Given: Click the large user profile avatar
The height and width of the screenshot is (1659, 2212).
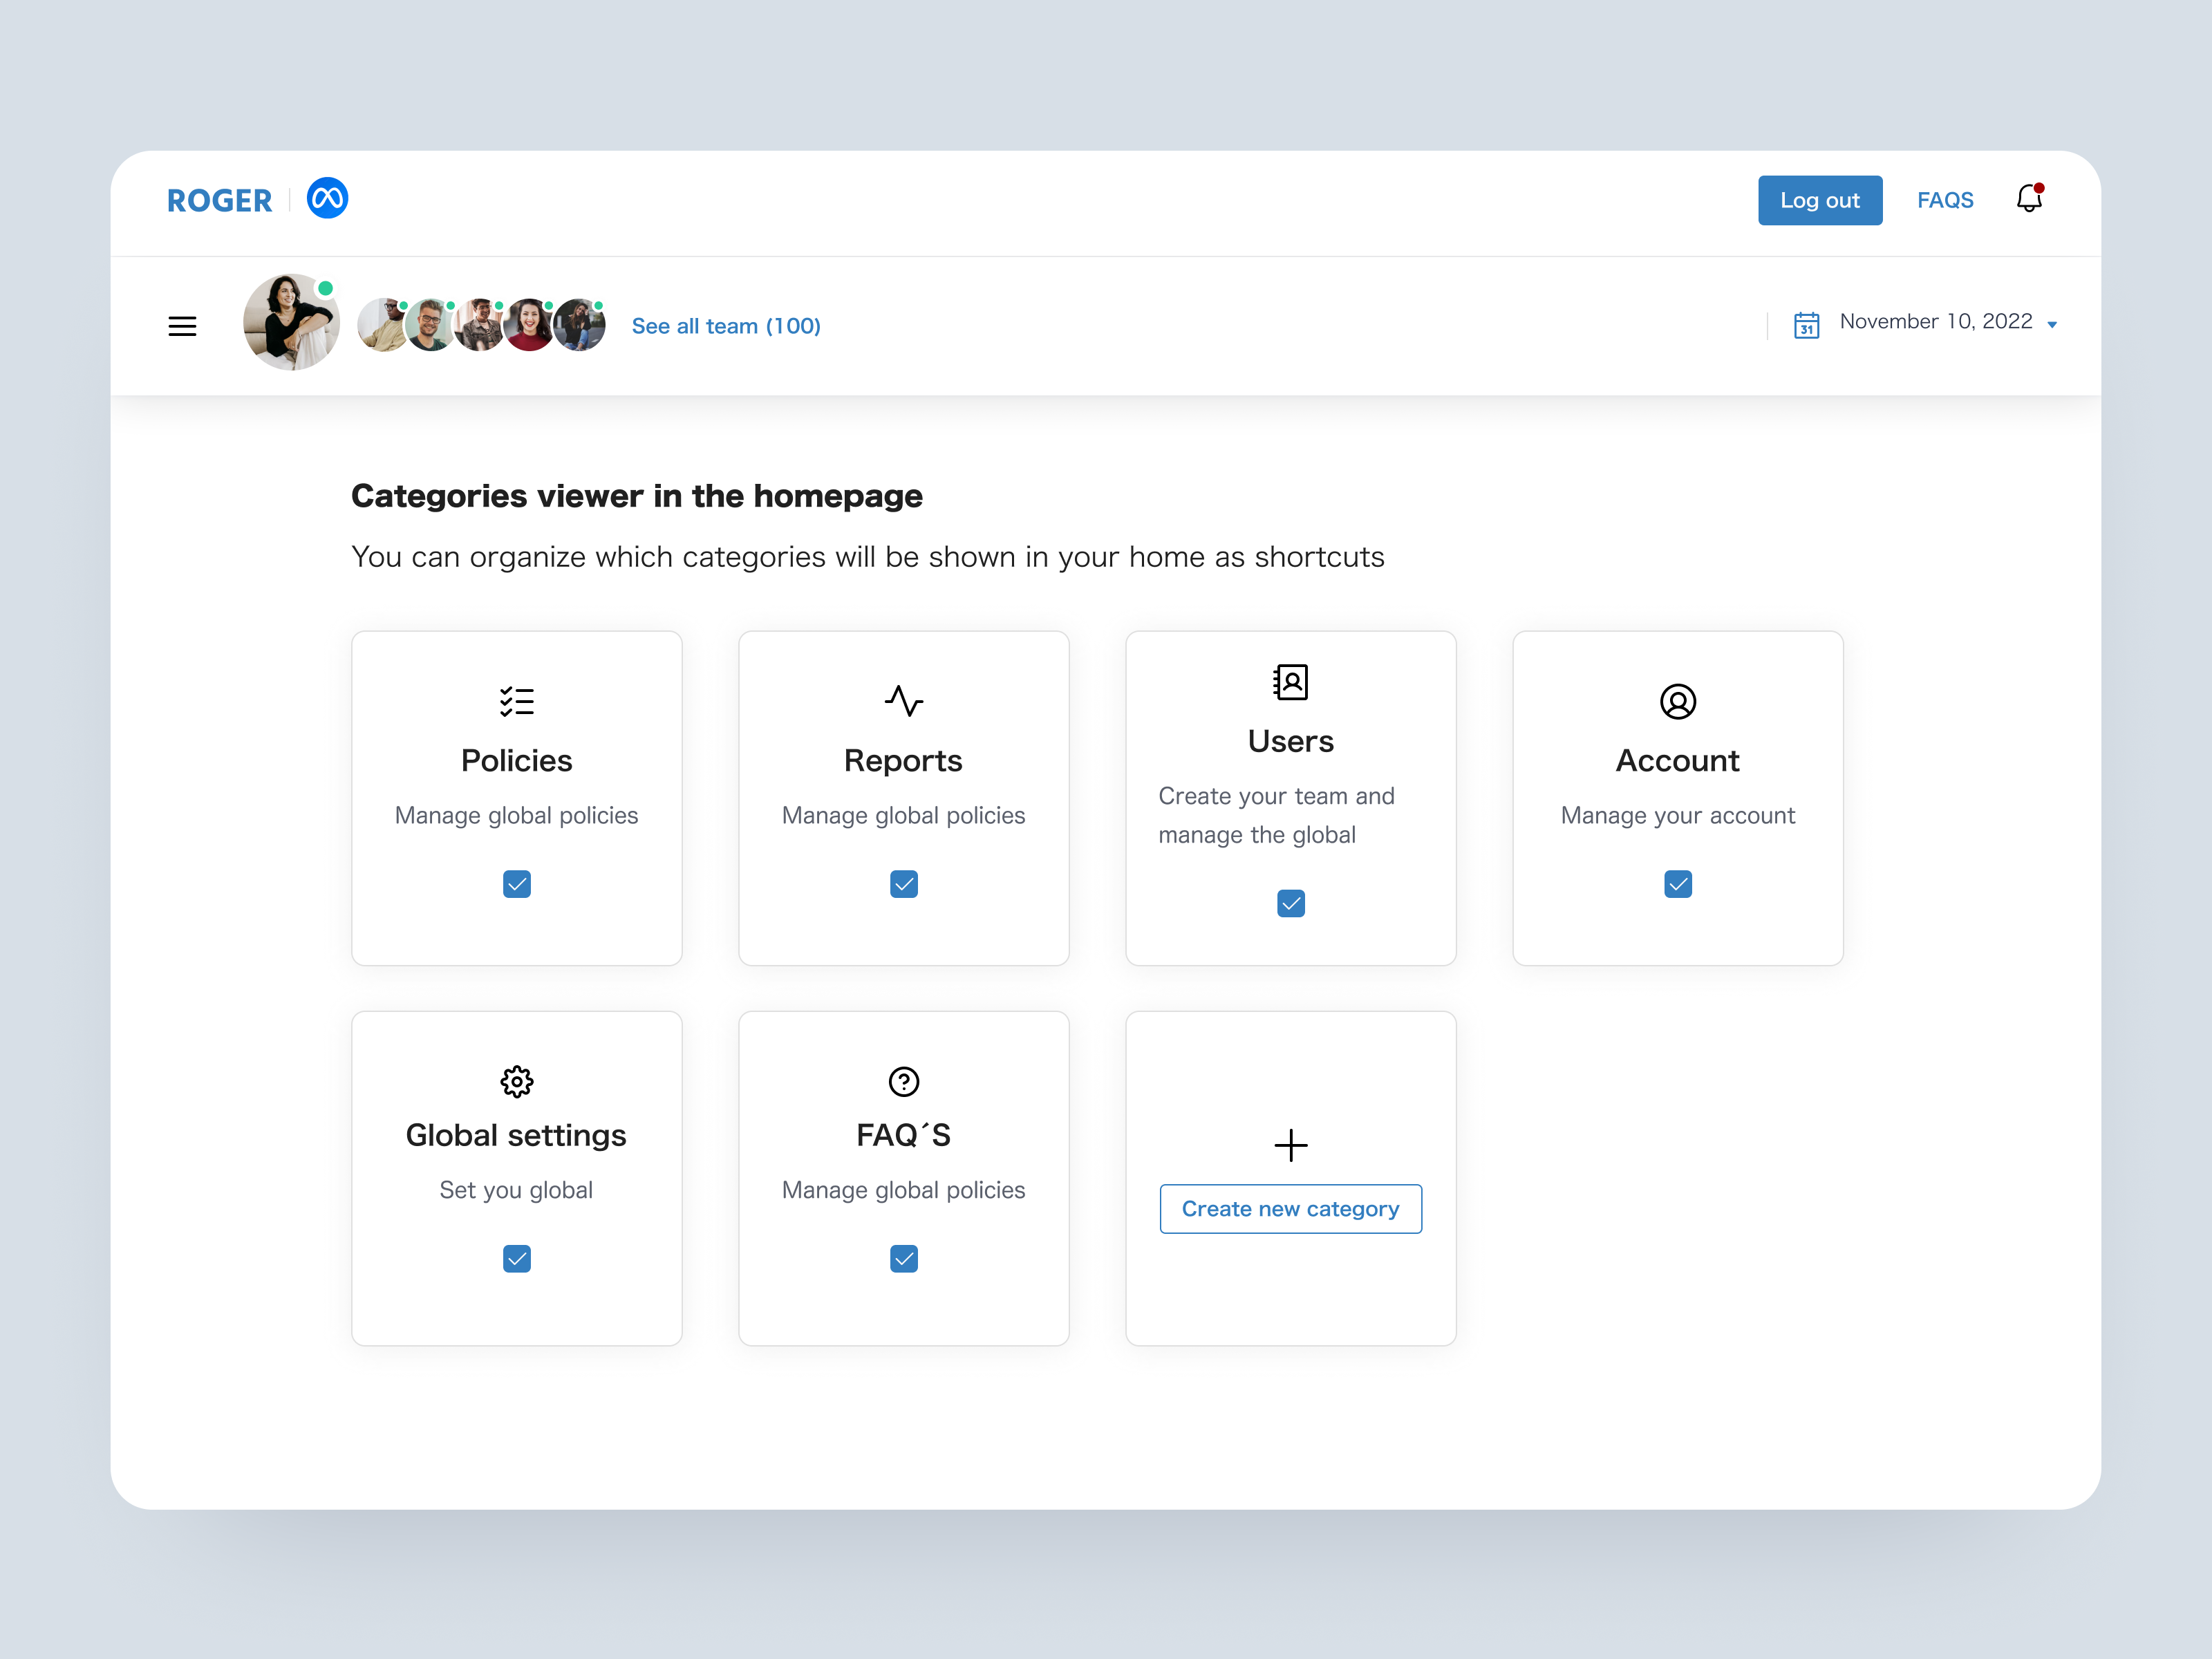Looking at the screenshot, I should click(x=291, y=323).
